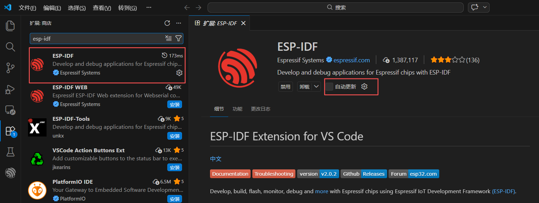Open the (ESP-IDF) framework link
The image size is (539, 203).
coord(504,191)
